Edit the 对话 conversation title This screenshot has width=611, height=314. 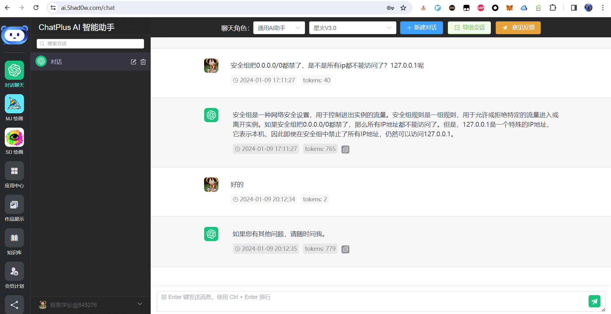(x=134, y=62)
